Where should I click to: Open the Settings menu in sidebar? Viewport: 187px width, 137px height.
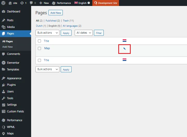coord(12,105)
